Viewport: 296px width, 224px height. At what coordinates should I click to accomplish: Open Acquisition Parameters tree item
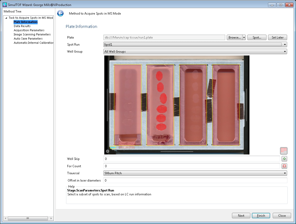29,30
